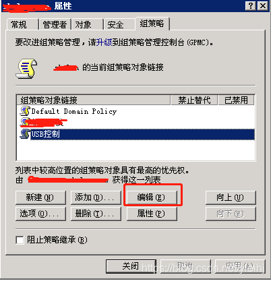This screenshot has height=281, width=271.
Task: Open the 管理者 tab
Action: [55, 24]
